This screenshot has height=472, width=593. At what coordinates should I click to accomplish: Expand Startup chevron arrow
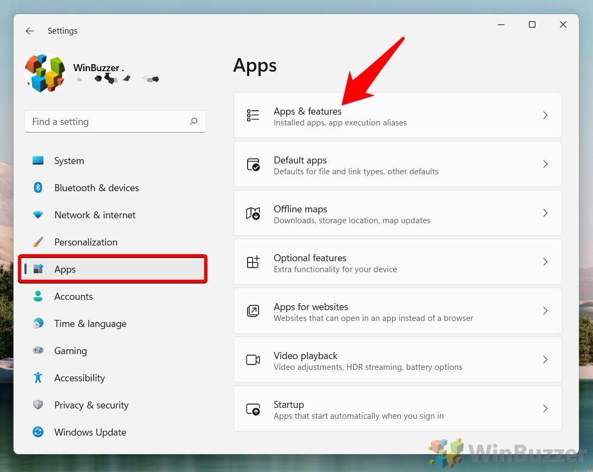(x=545, y=408)
